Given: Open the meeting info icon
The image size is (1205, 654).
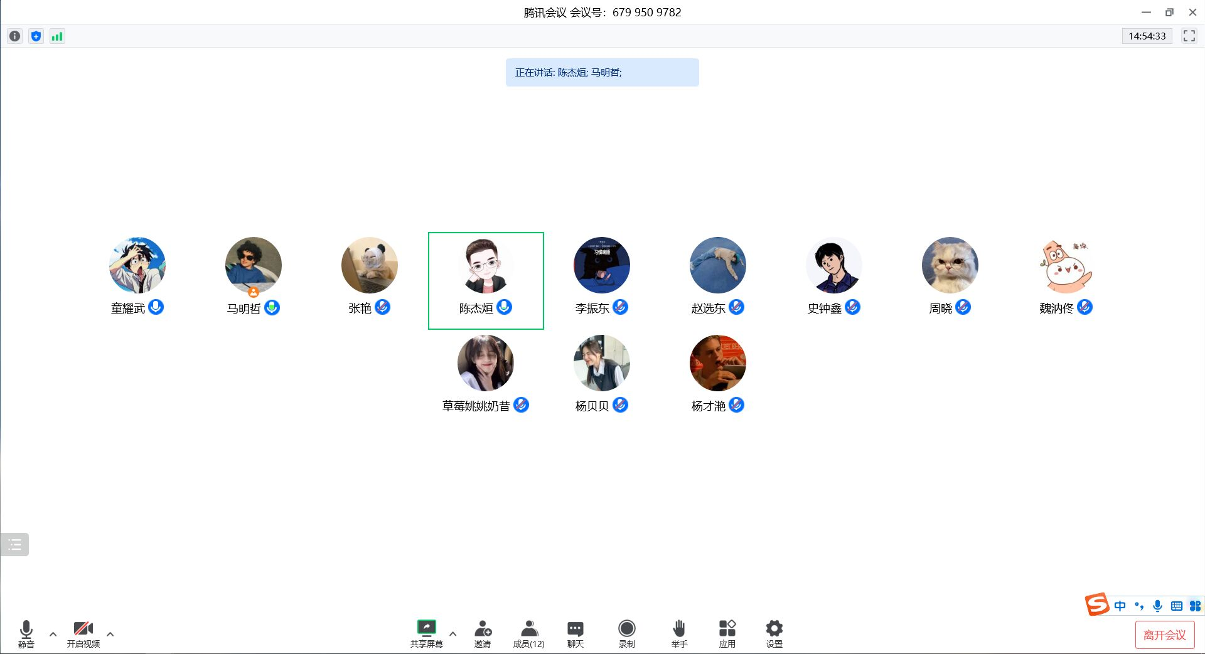Looking at the screenshot, I should (14, 36).
